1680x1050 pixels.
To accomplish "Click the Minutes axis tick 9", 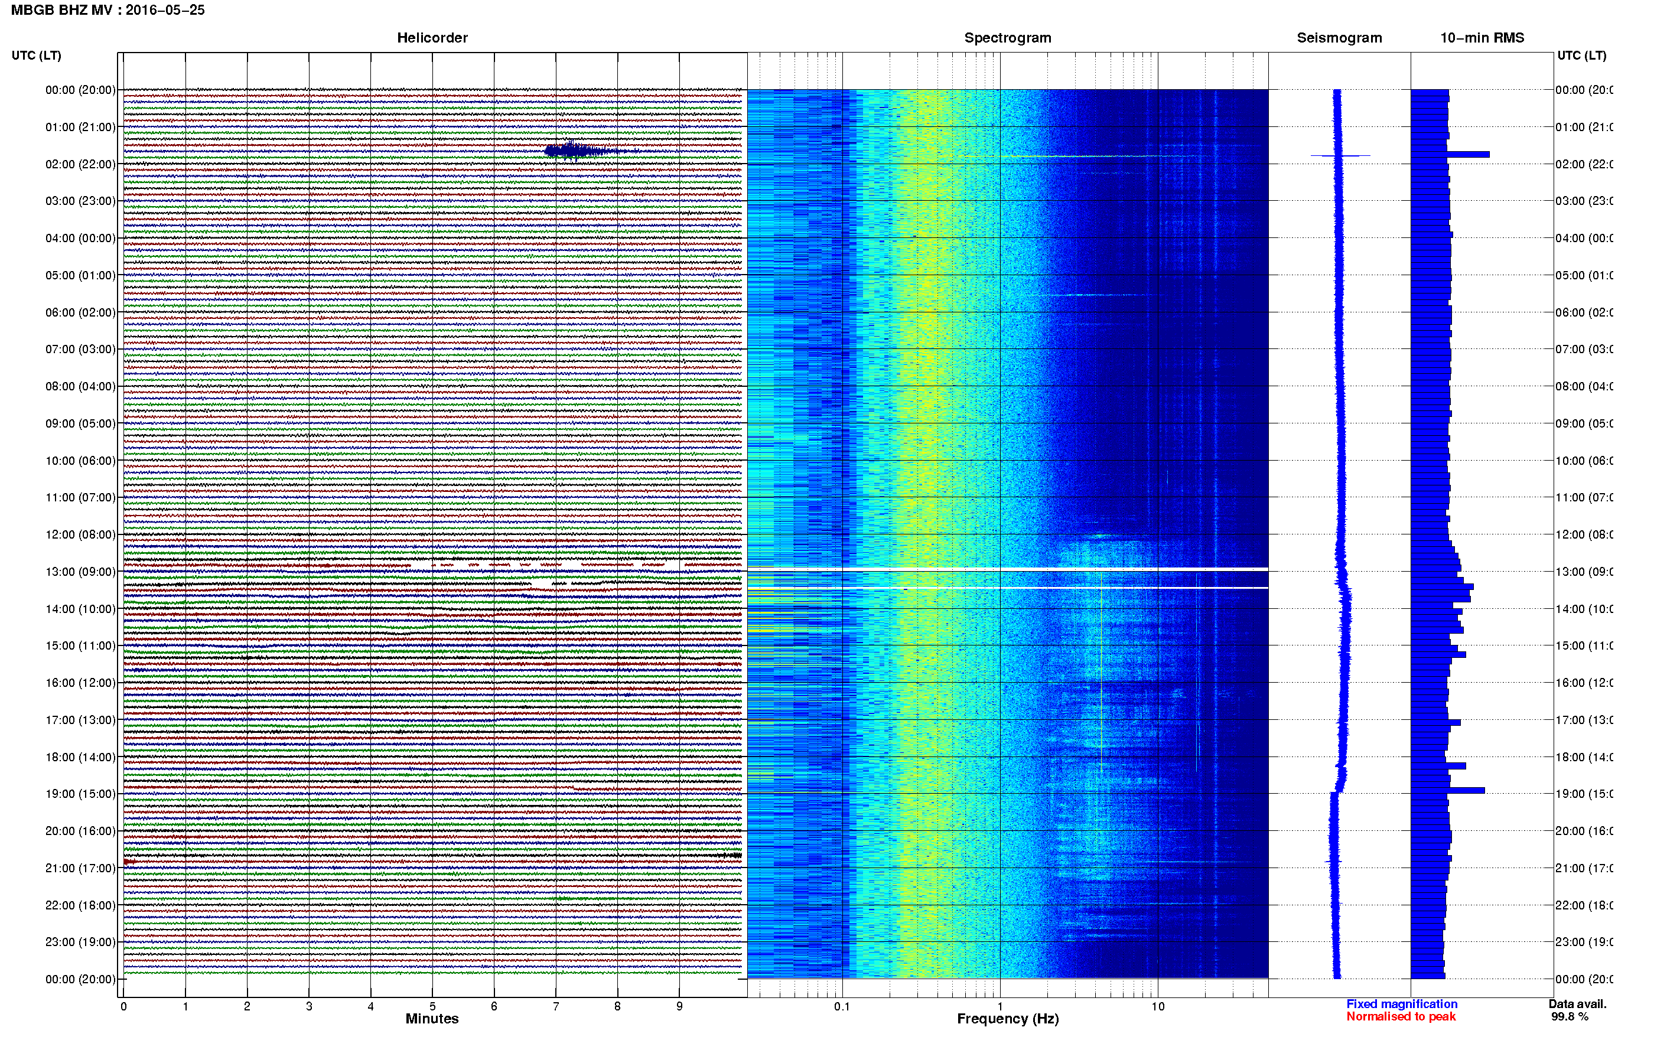I will tap(679, 1006).
